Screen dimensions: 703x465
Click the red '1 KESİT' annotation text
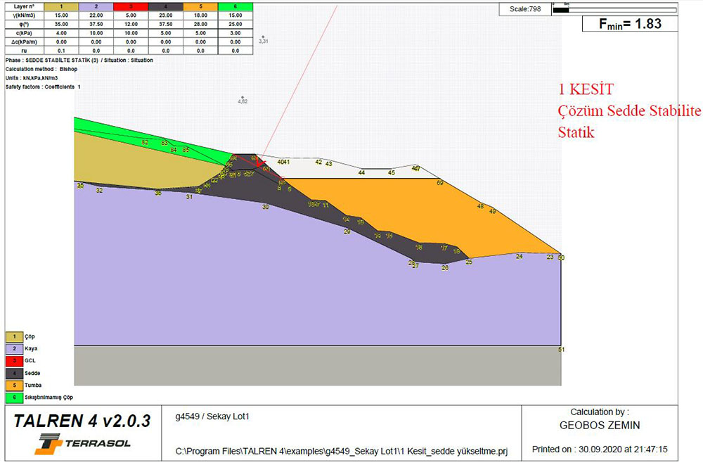coord(586,89)
